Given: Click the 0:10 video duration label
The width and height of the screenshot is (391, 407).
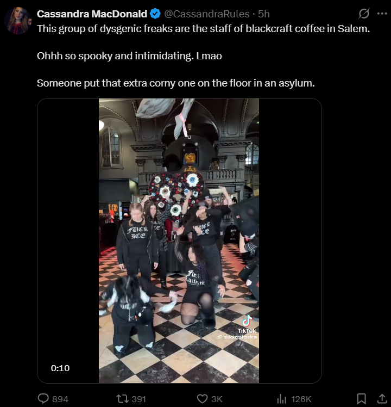Looking at the screenshot, I should pyautogui.click(x=60, y=368).
